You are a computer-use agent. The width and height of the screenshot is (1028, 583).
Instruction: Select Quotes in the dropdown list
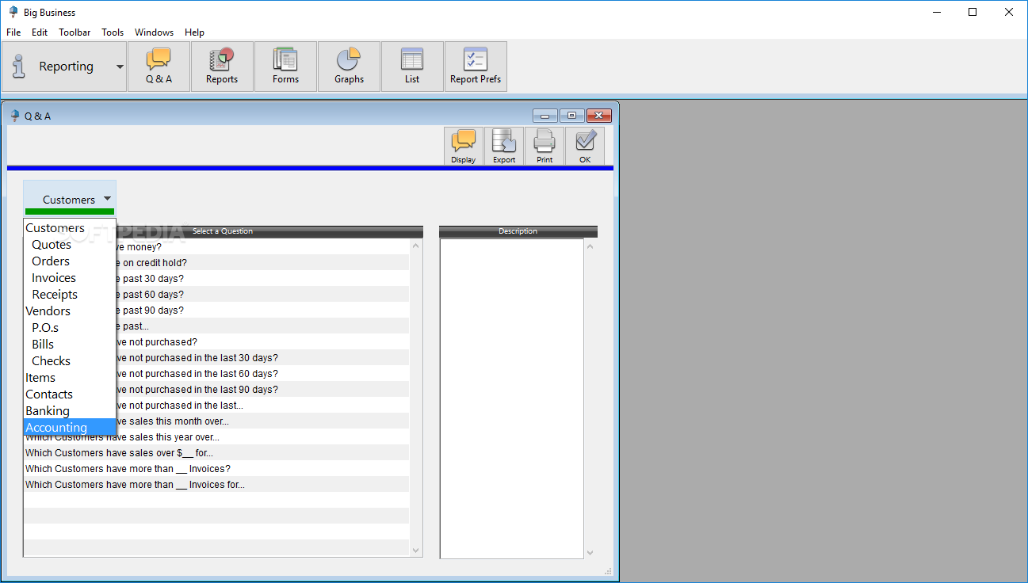pos(70,245)
